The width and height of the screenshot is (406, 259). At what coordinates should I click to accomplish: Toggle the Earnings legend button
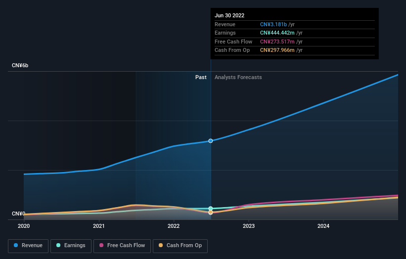[71, 246]
